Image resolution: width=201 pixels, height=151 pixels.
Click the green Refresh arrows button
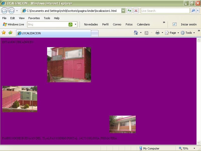[x=129, y=11]
